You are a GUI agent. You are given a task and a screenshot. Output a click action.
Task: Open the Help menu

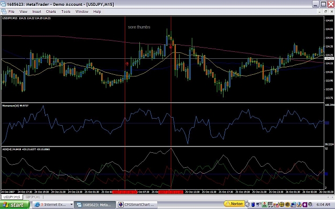pos(97,12)
